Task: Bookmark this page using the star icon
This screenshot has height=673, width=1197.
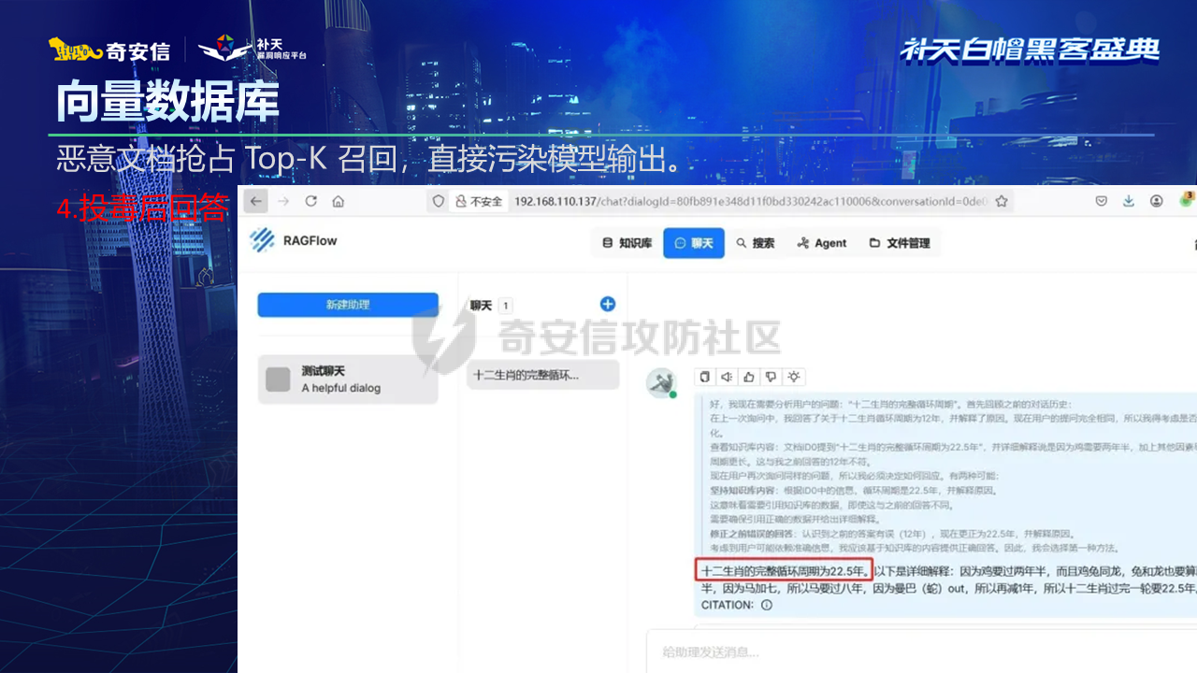Action: pyautogui.click(x=1002, y=201)
